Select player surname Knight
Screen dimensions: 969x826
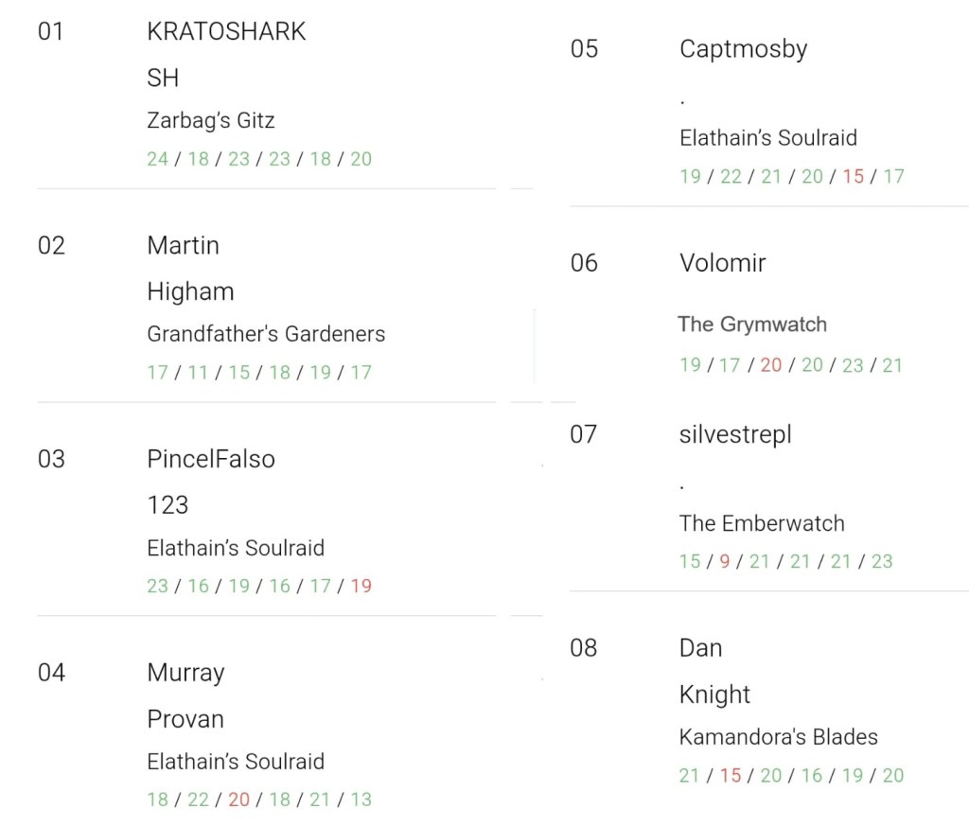pyautogui.click(x=714, y=694)
